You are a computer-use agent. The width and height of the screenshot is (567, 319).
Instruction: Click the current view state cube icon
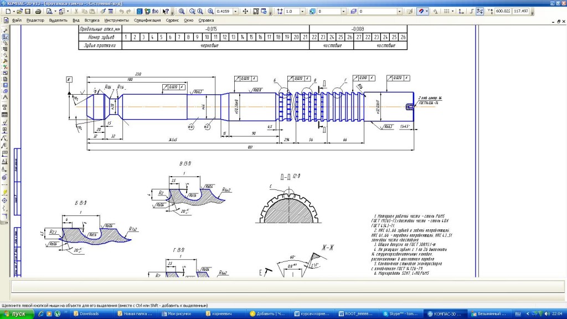312,12
